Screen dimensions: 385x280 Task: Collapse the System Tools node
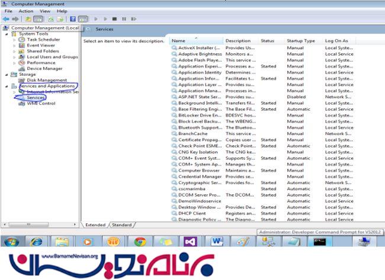[7, 34]
